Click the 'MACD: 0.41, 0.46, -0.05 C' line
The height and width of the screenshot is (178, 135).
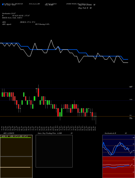click(12, 18)
